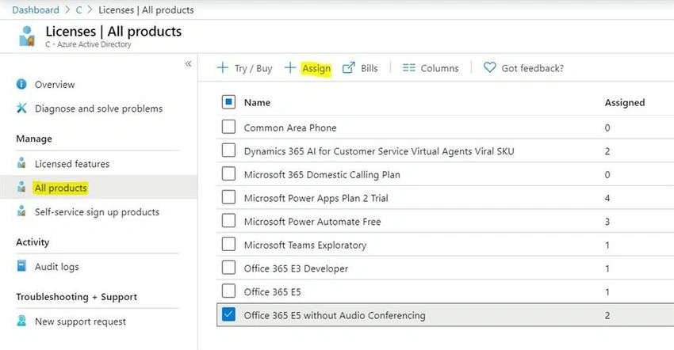Screen dimensions: 674x350
Task: Open Self-service sign up products
Action: coord(97,212)
